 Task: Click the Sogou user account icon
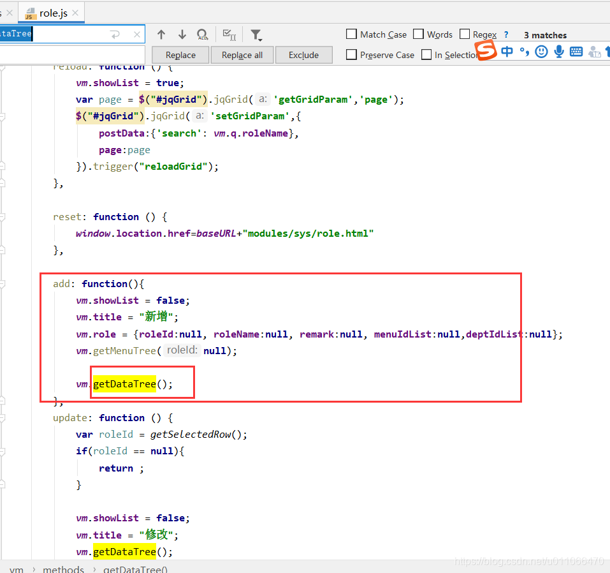click(595, 52)
